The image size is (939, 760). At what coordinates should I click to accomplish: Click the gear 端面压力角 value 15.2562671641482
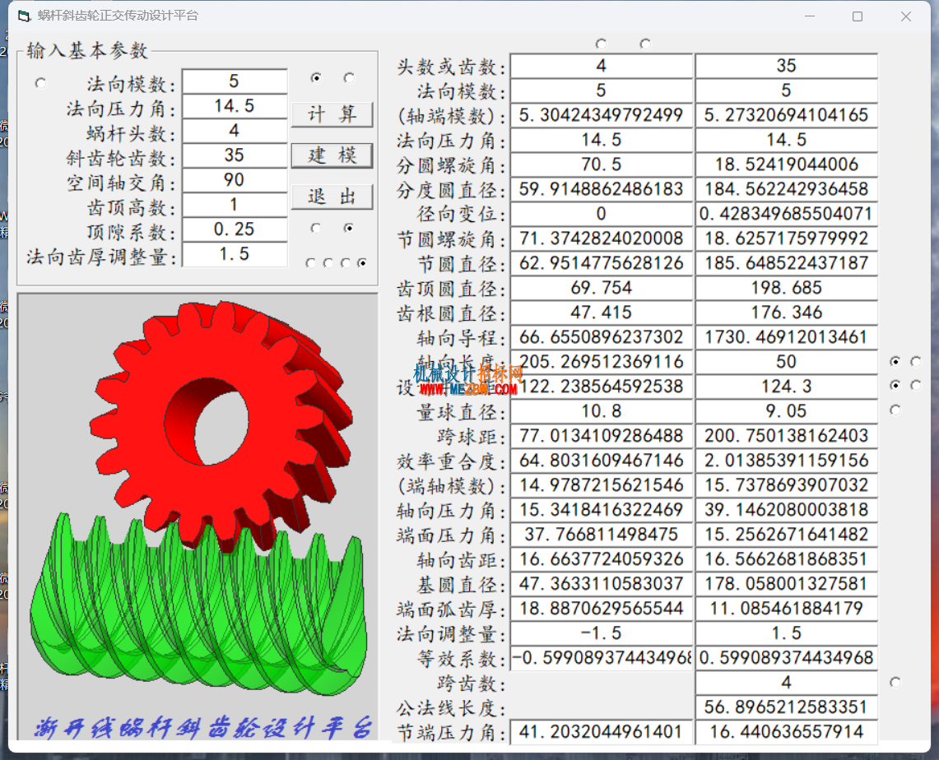pyautogui.click(x=786, y=535)
